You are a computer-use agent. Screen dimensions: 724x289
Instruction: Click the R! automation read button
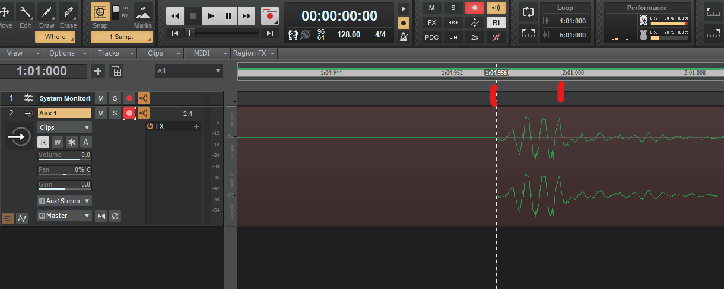click(x=496, y=23)
